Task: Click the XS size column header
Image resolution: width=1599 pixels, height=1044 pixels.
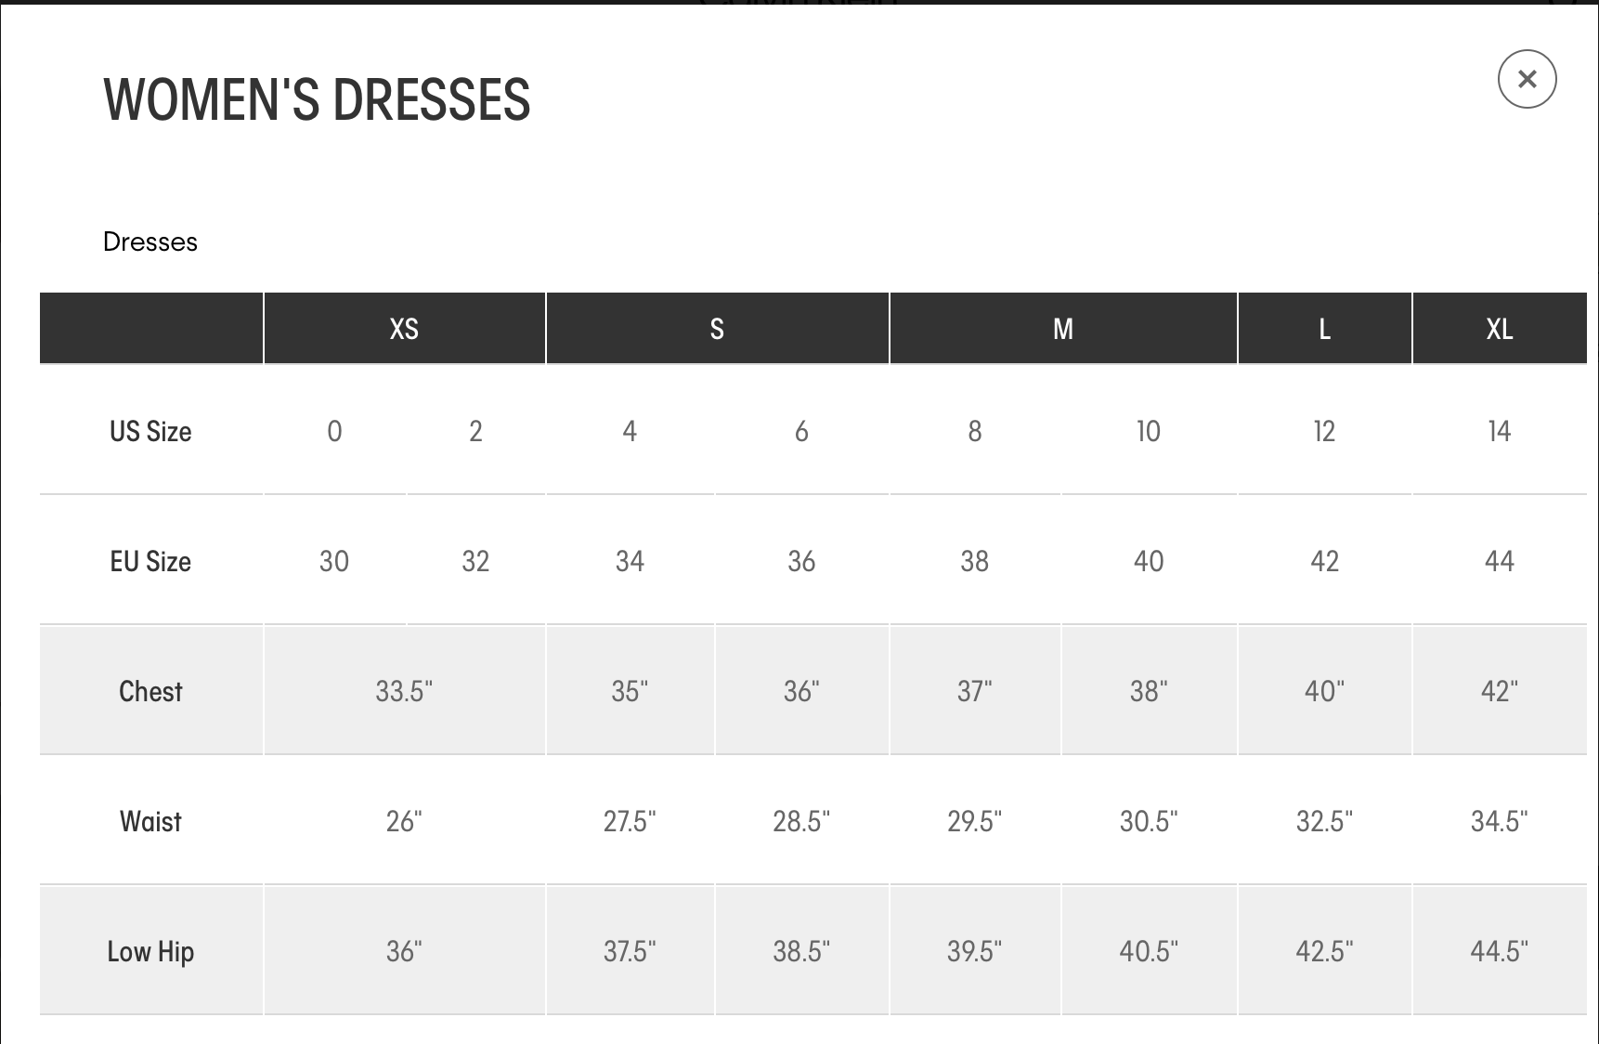Action: click(404, 329)
